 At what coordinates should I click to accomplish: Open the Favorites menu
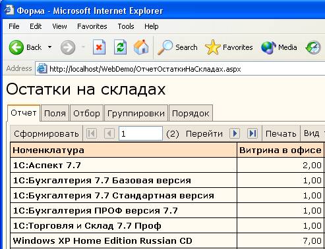coord(92,26)
